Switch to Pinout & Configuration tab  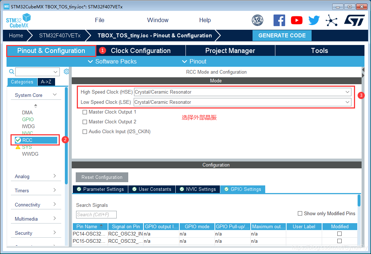click(51, 51)
